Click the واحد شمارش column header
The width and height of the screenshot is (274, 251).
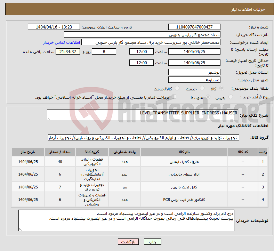(124, 152)
